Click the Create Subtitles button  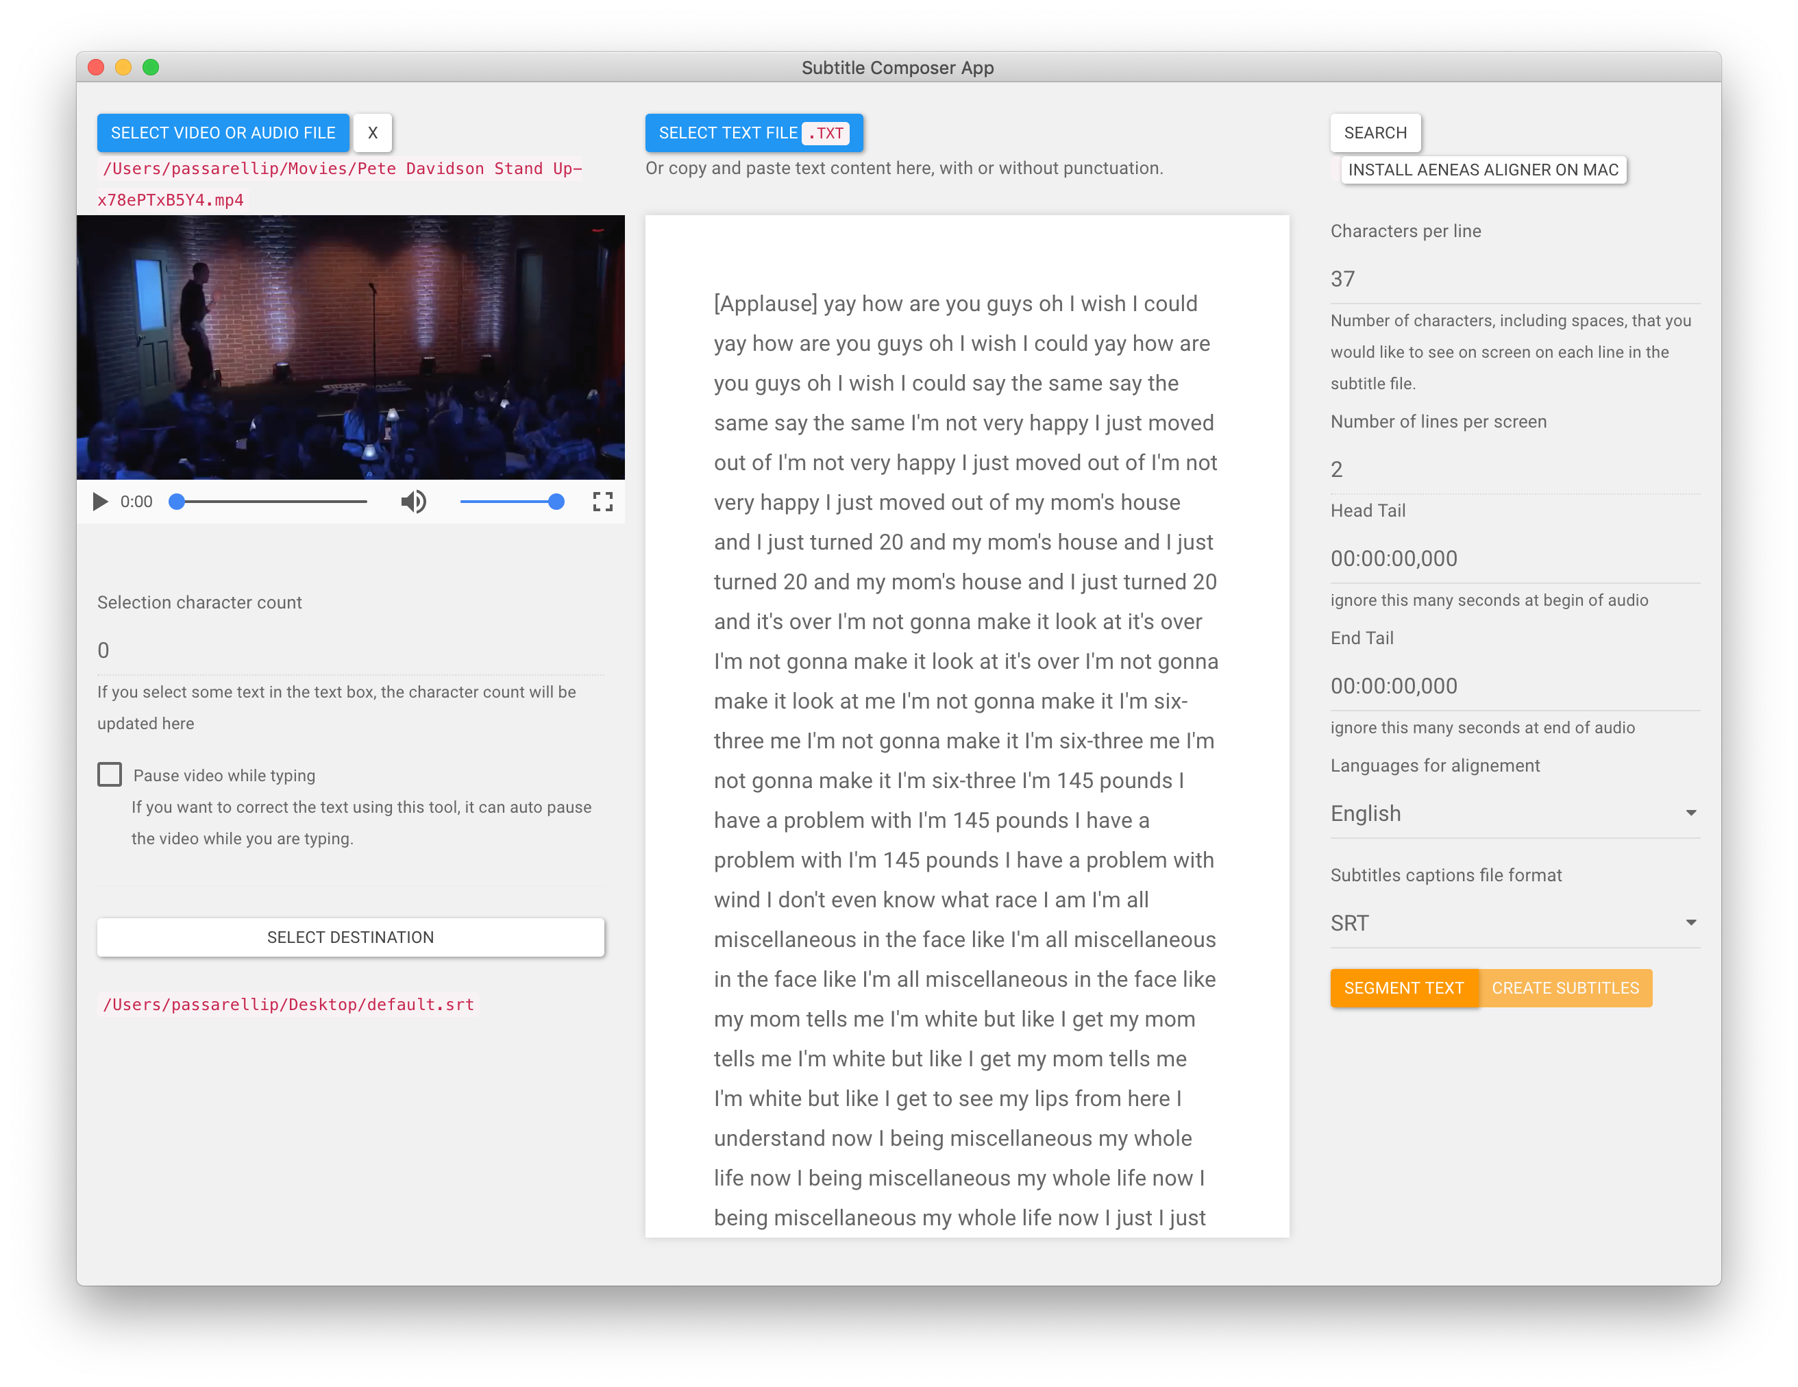[x=1565, y=987]
